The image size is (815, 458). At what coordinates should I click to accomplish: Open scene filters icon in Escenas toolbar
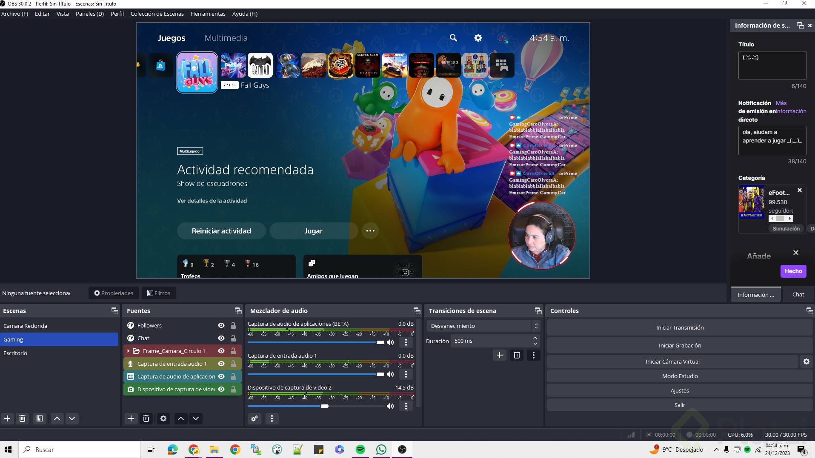40,418
